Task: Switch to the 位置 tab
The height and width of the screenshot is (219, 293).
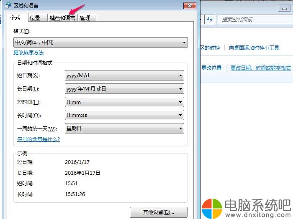Action: tap(38, 18)
